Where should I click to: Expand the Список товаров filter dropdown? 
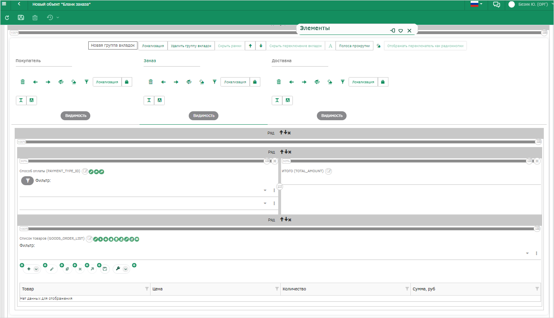click(x=528, y=253)
